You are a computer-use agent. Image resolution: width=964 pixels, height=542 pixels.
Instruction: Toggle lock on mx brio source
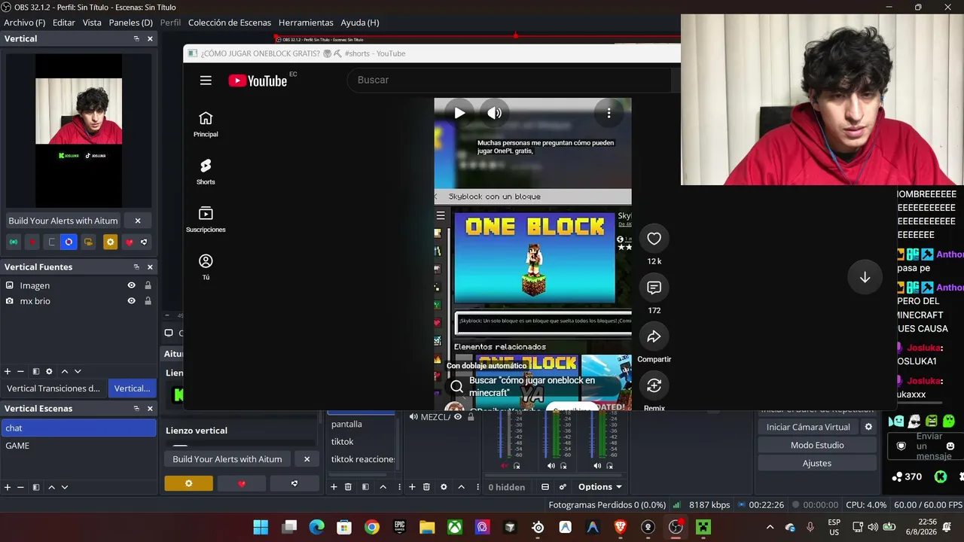point(148,301)
